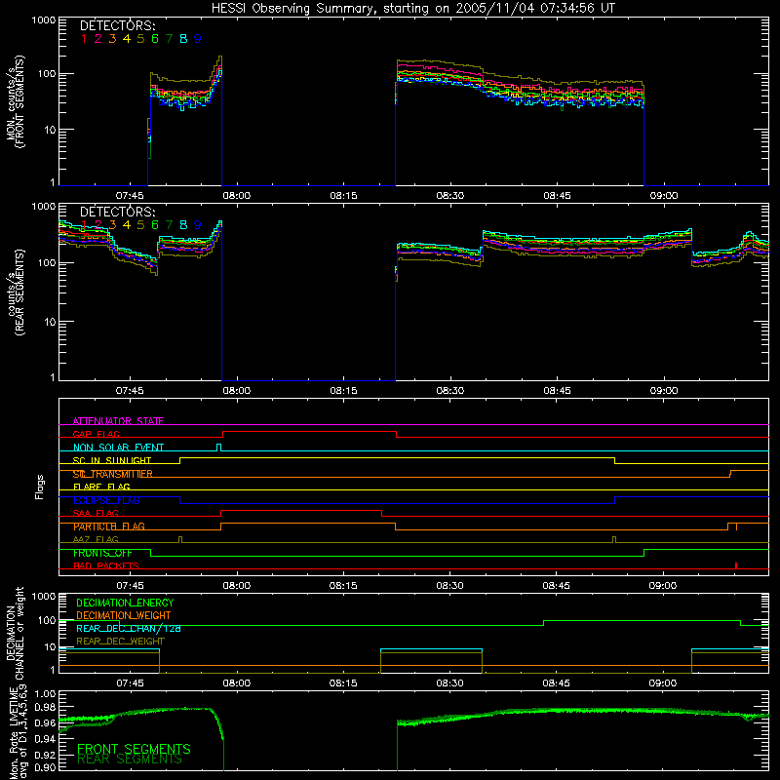Click the FRONTS_OFF flag label
This screenshot has height=780, width=780.
coord(102,553)
